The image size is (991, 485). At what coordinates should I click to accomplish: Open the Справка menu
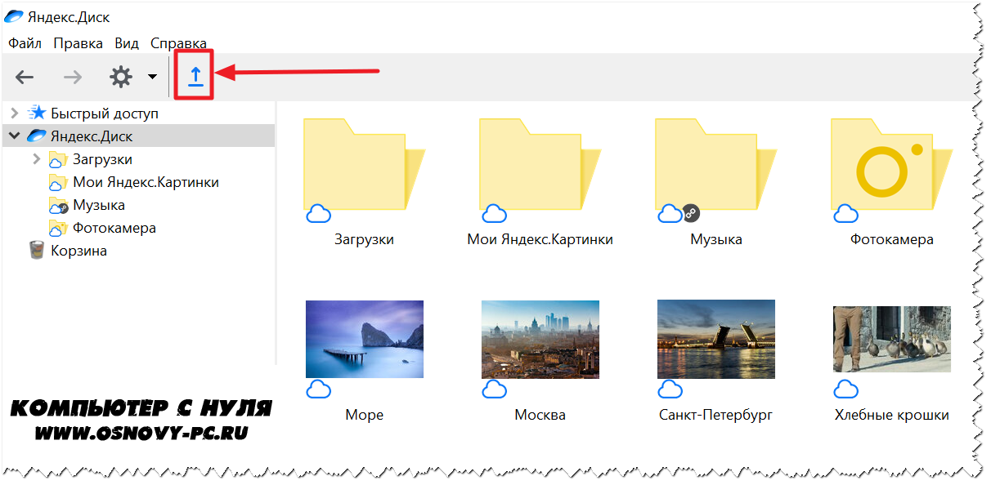pos(178,43)
